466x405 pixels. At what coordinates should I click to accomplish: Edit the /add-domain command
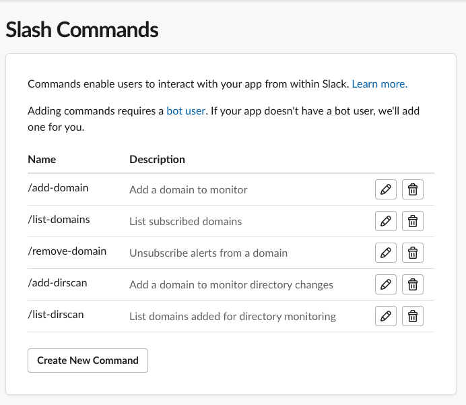(x=386, y=189)
